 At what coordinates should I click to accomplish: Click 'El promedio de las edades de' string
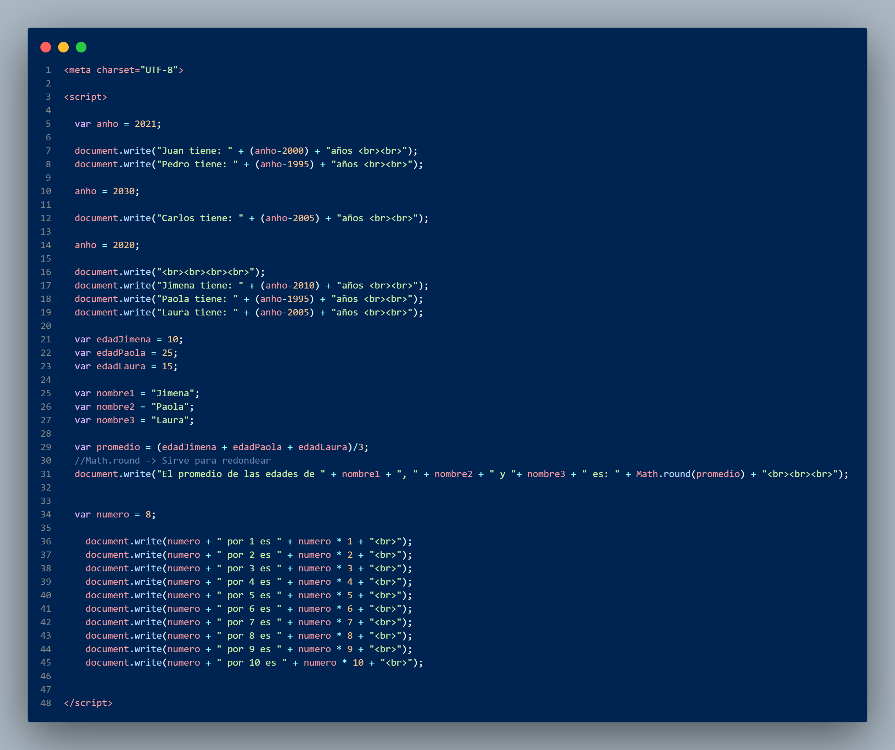pyautogui.click(x=241, y=474)
